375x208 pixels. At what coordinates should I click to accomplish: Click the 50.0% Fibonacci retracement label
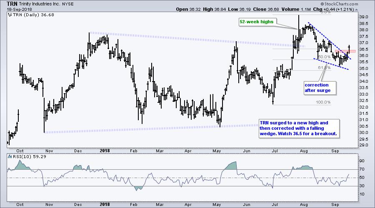coord(325,57)
